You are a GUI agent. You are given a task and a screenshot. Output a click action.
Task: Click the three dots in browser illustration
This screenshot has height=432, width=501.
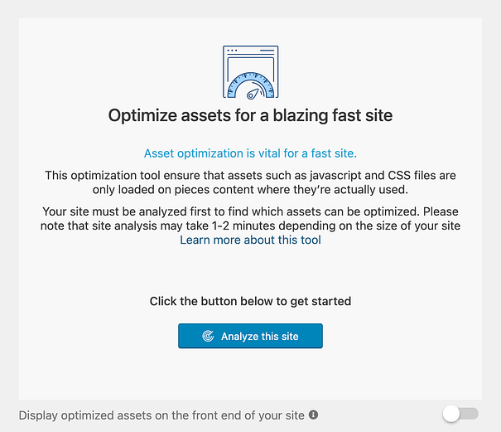point(232,51)
